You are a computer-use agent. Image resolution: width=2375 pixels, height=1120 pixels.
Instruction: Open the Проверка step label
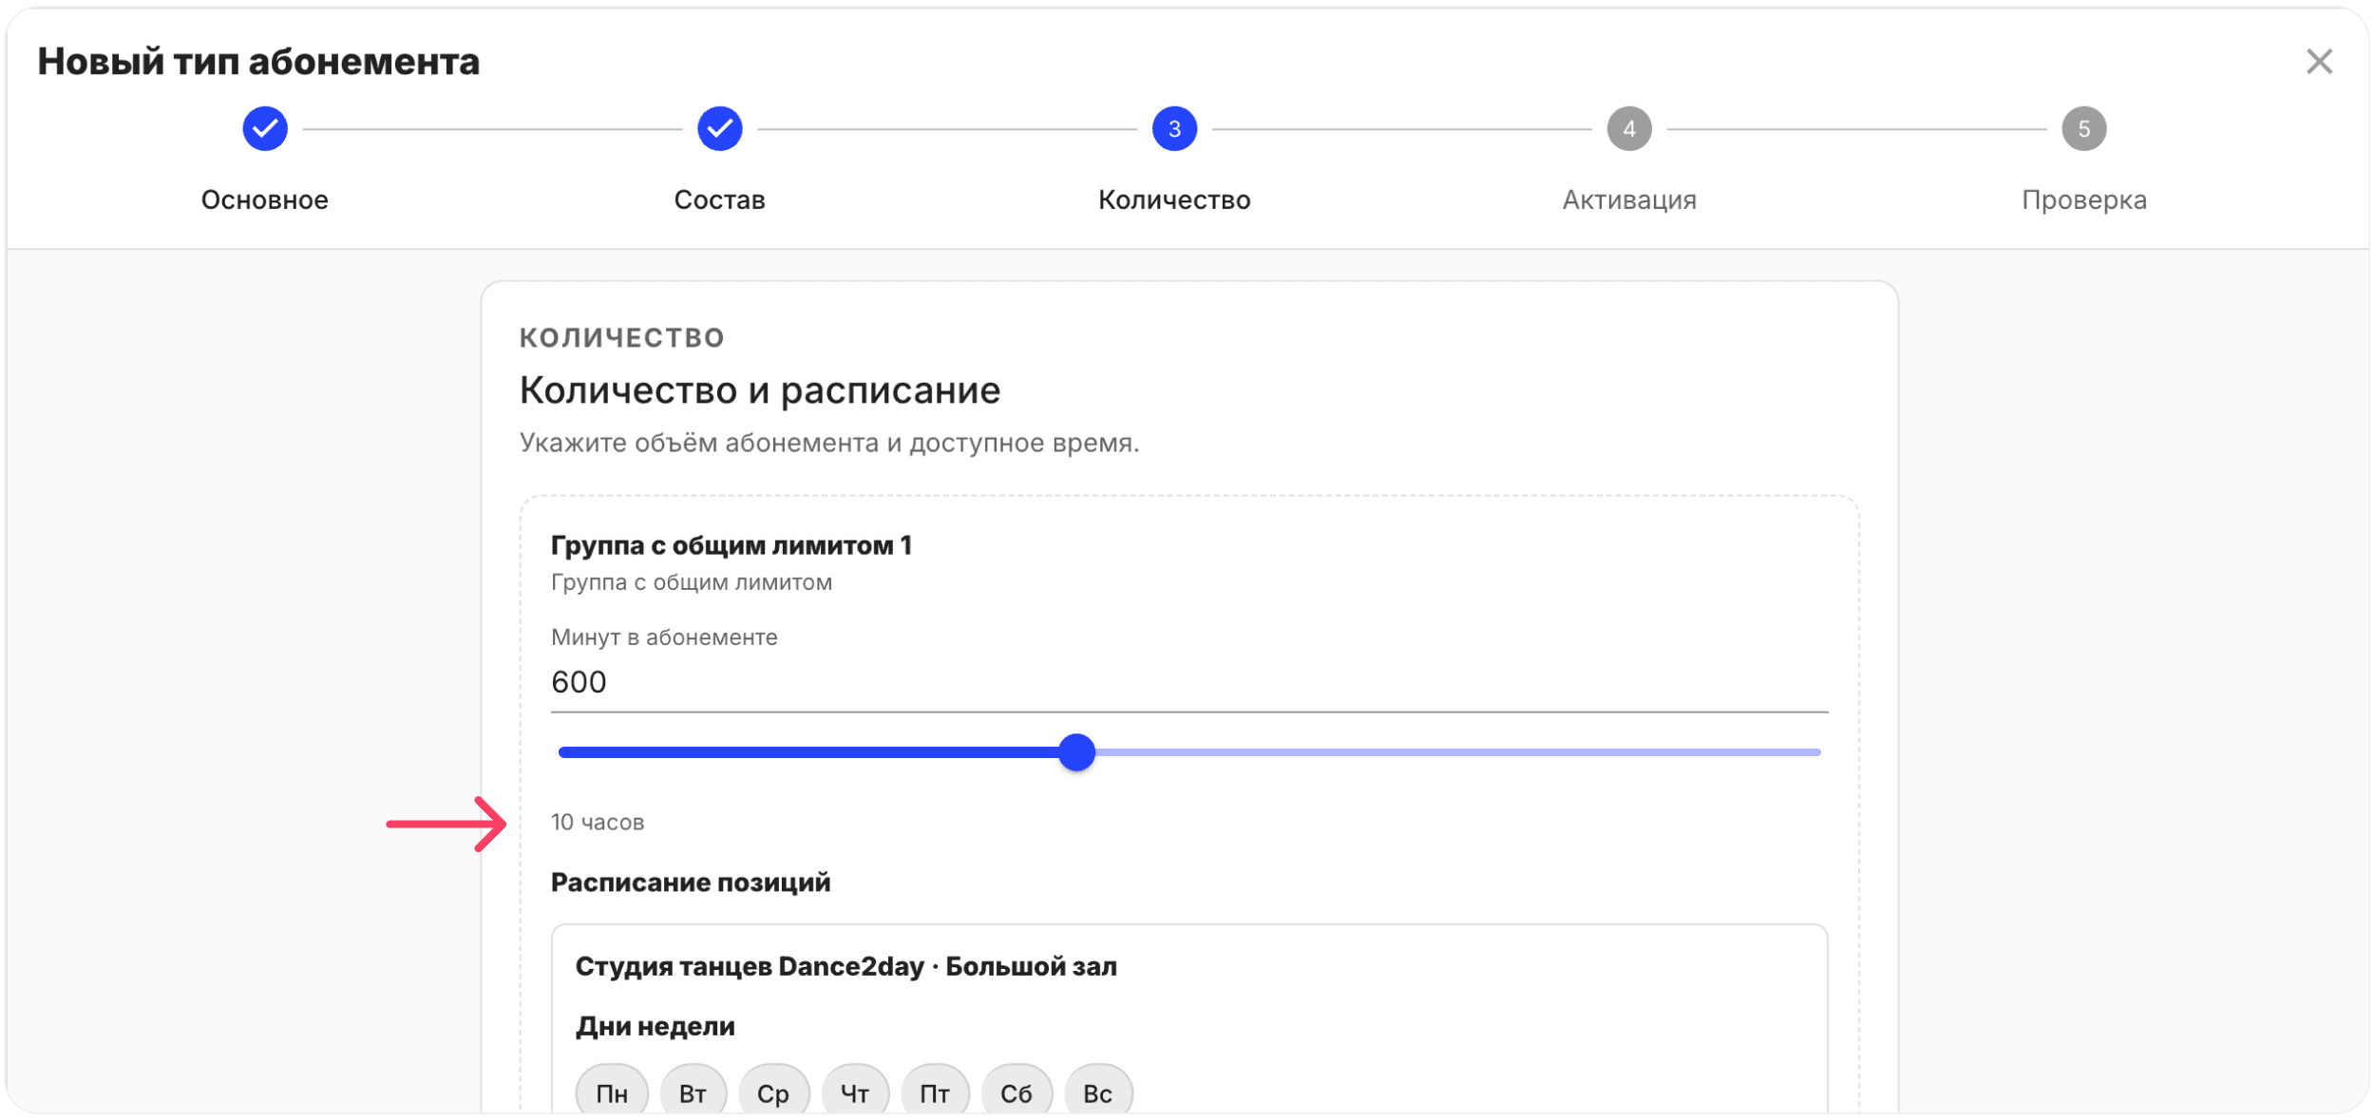tap(2083, 199)
